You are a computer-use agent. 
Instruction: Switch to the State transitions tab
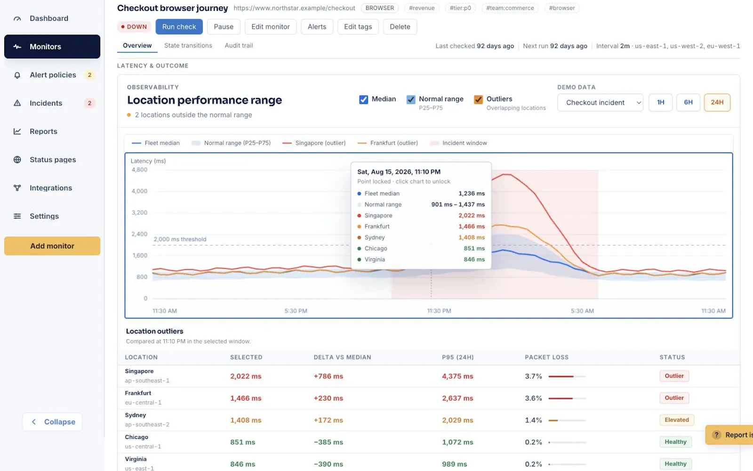point(188,46)
